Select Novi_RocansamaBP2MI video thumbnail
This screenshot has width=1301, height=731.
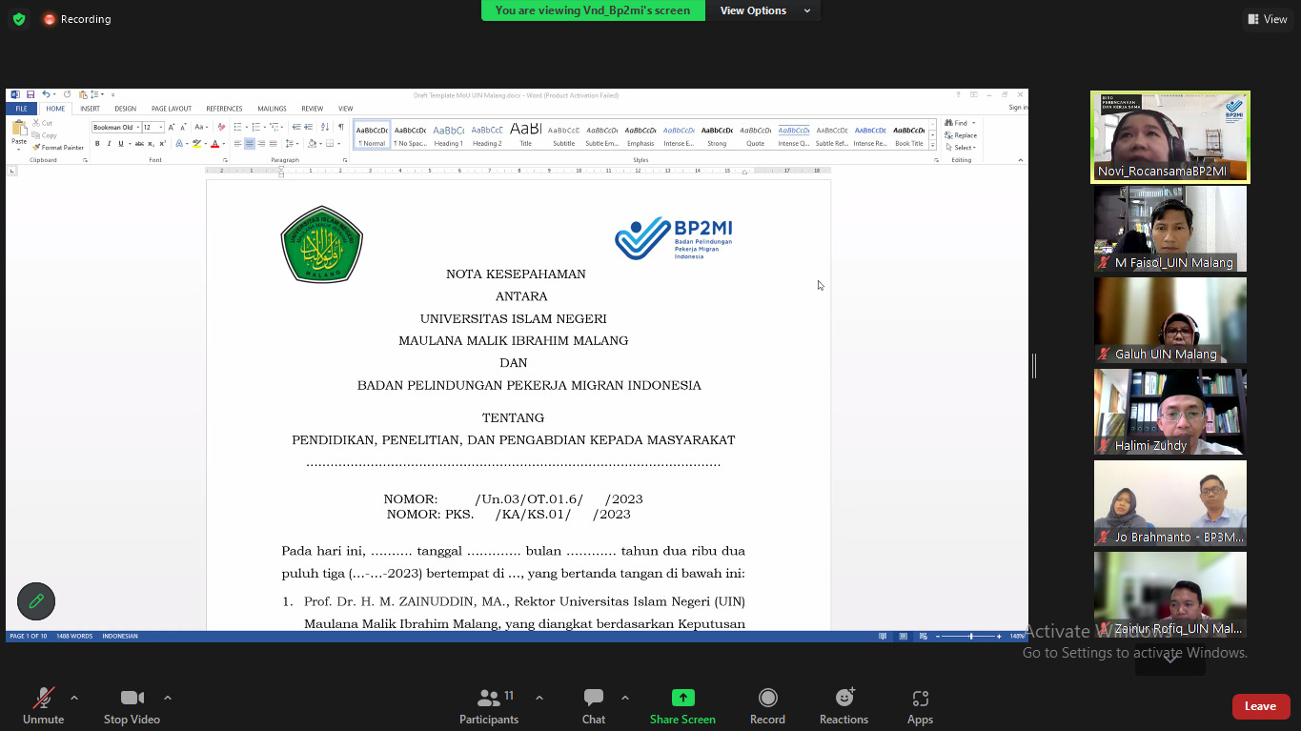tap(1169, 136)
